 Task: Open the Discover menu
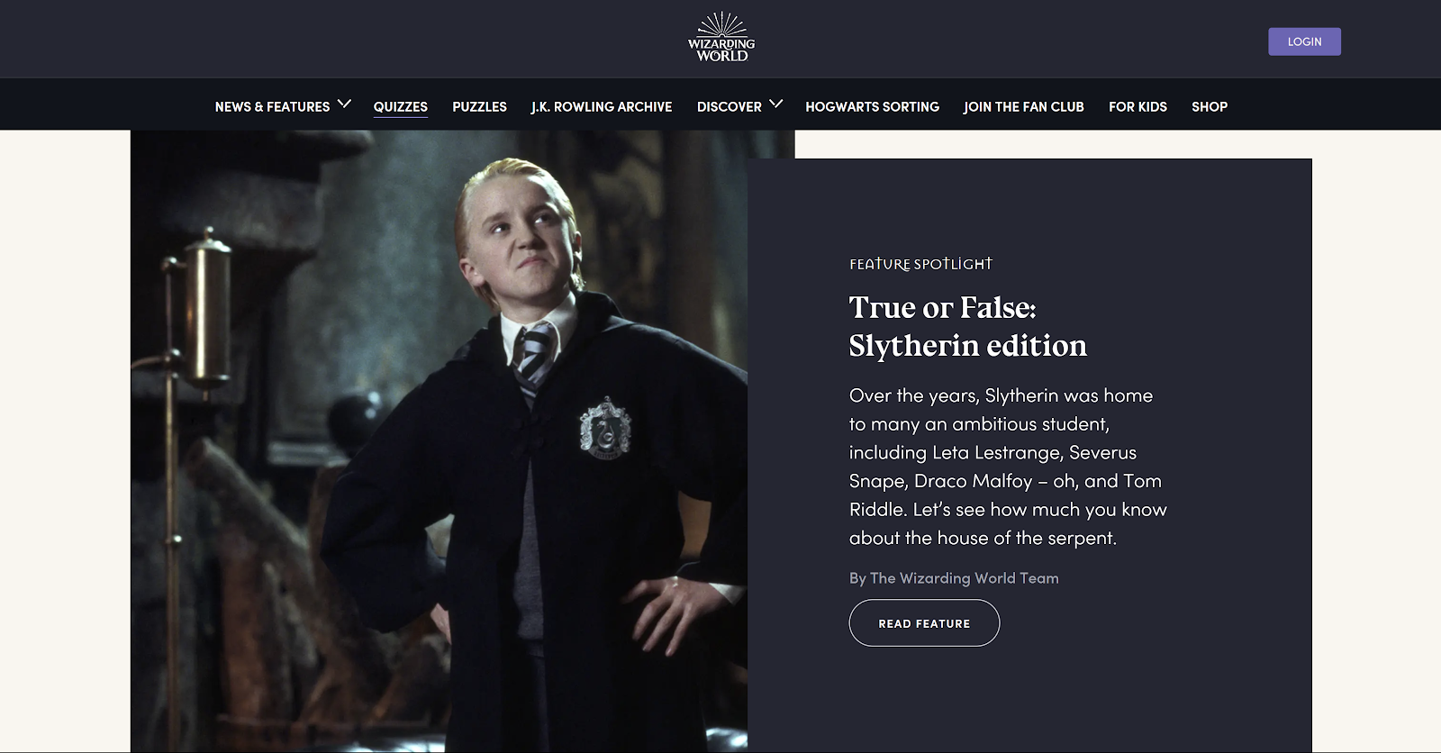(729, 106)
